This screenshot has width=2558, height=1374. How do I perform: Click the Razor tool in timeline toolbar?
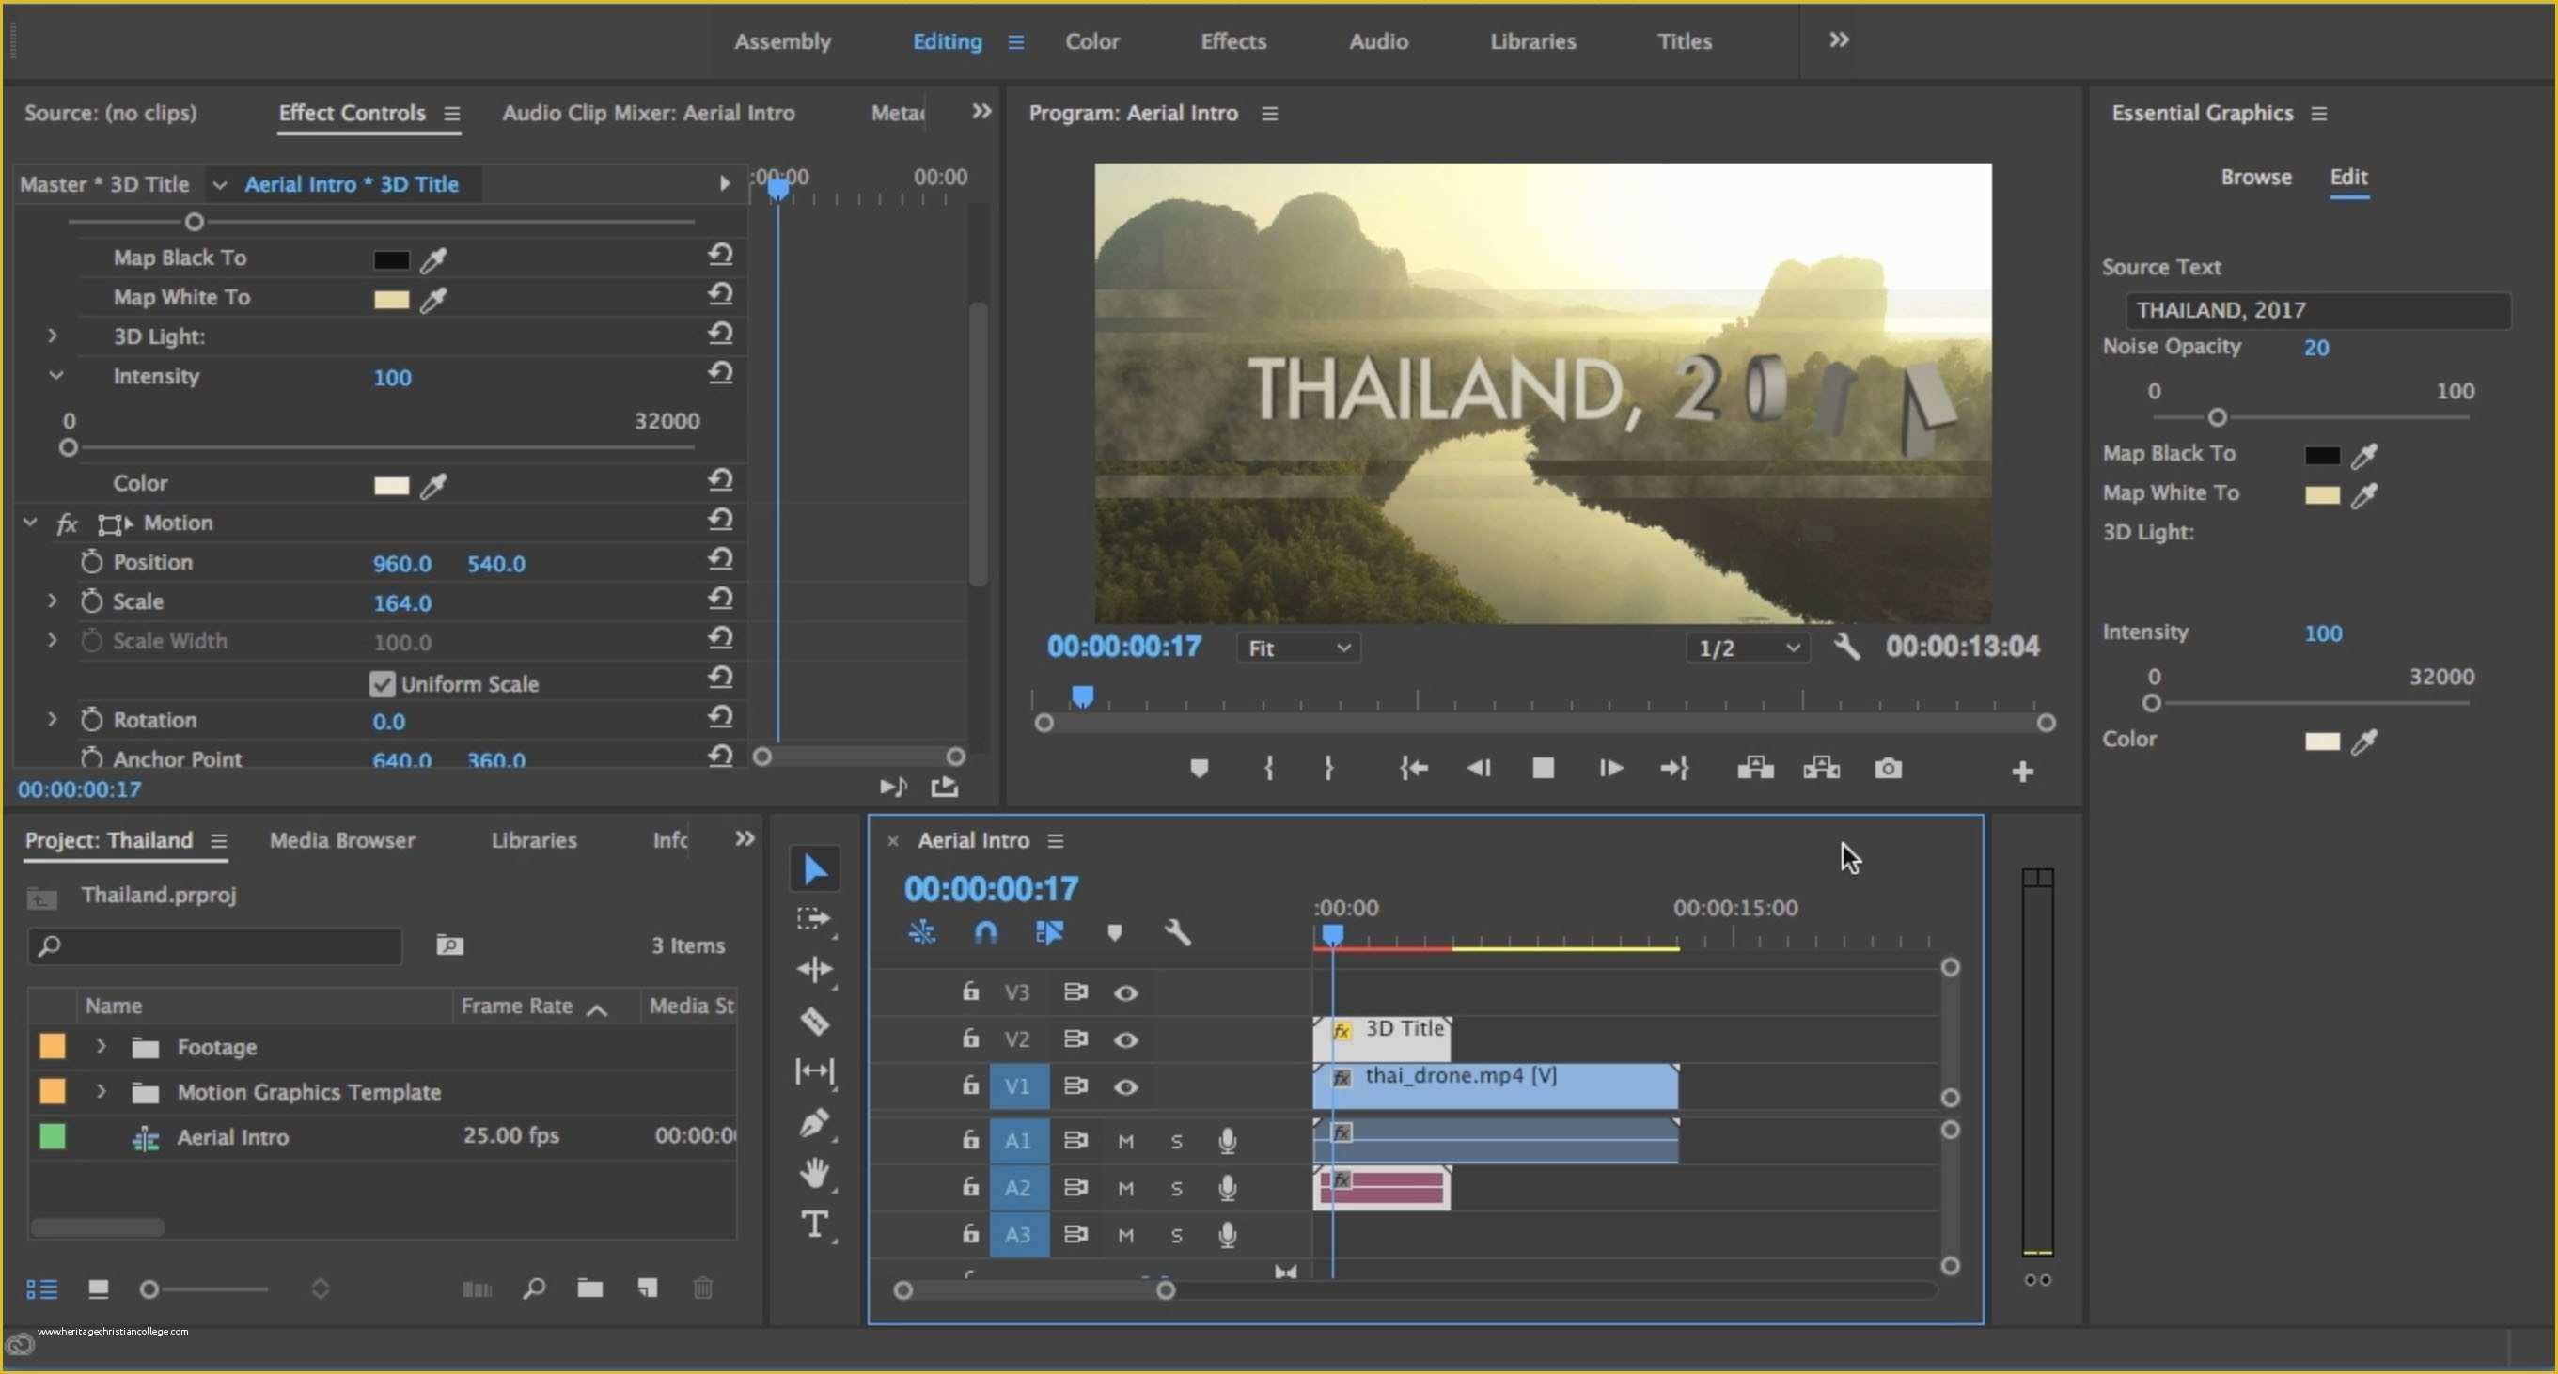814,1021
